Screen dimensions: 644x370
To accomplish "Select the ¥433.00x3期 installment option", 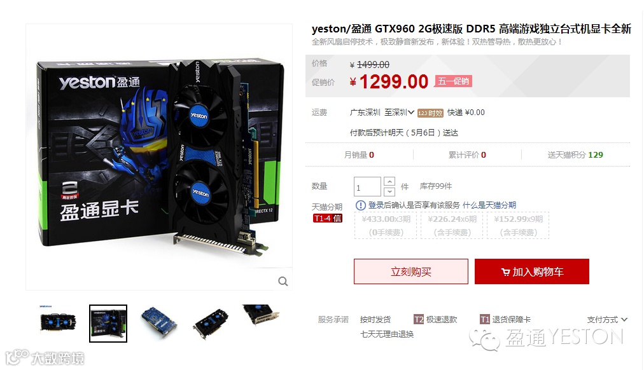I will [386, 225].
